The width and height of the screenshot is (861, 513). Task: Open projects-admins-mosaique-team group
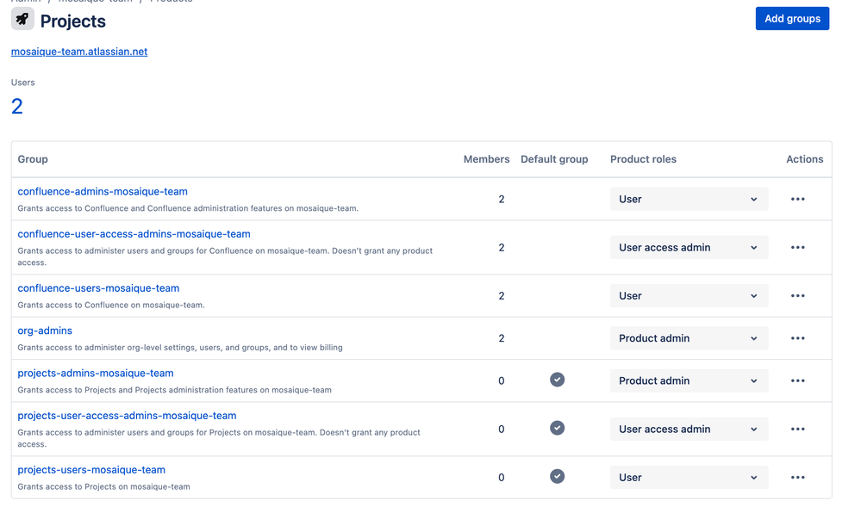click(96, 373)
